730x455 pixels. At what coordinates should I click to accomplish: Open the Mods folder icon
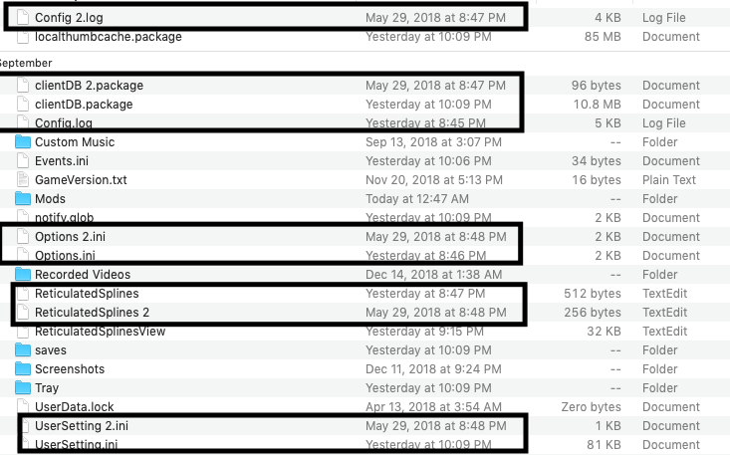(x=23, y=199)
